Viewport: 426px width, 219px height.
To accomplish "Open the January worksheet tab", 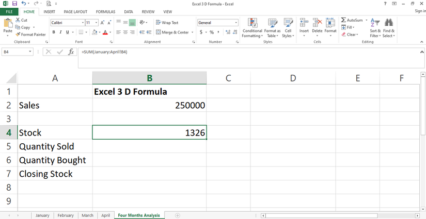I will click(42, 215).
